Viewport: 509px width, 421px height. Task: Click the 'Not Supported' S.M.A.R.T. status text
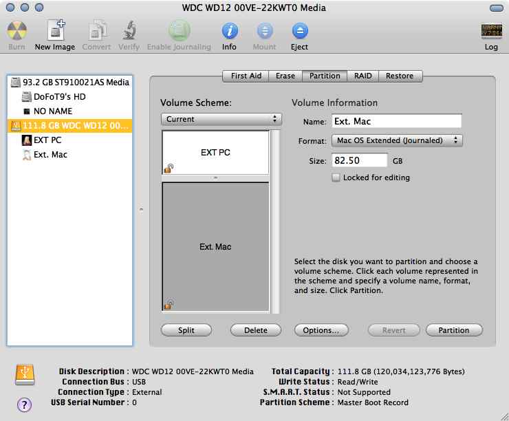tap(364, 392)
